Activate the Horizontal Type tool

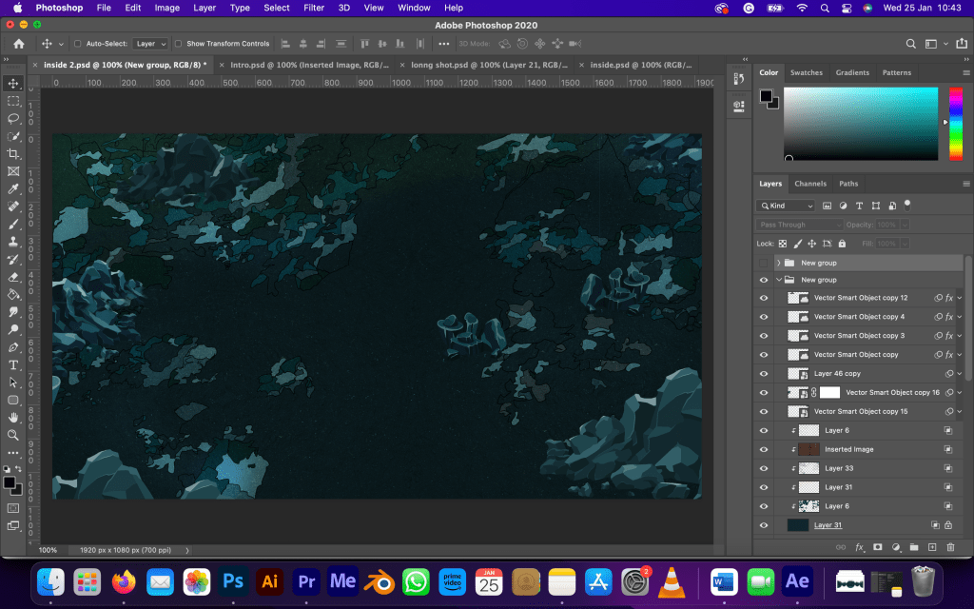[x=13, y=364]
